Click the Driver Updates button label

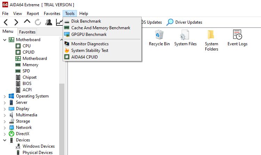click(189, 22)
